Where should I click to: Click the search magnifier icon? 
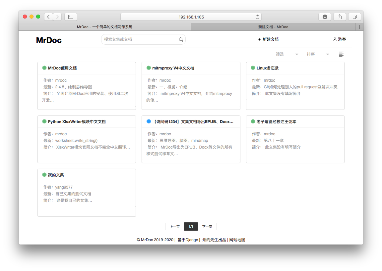click(x=181, y=39)
